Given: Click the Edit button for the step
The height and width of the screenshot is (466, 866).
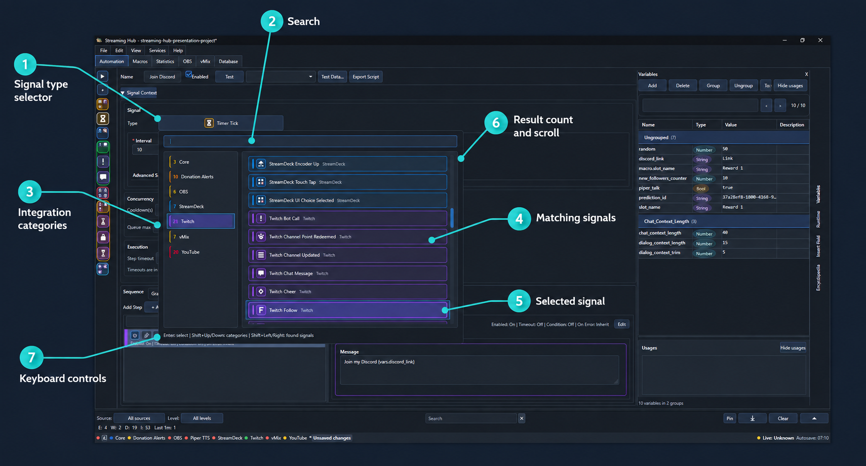Looking at the screenshot, I should (621, 325).
